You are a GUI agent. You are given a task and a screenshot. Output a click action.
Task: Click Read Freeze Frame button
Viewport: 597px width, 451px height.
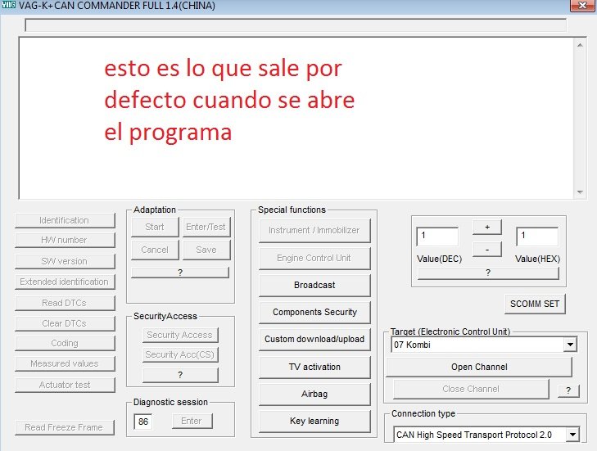[x=65, y=427]
